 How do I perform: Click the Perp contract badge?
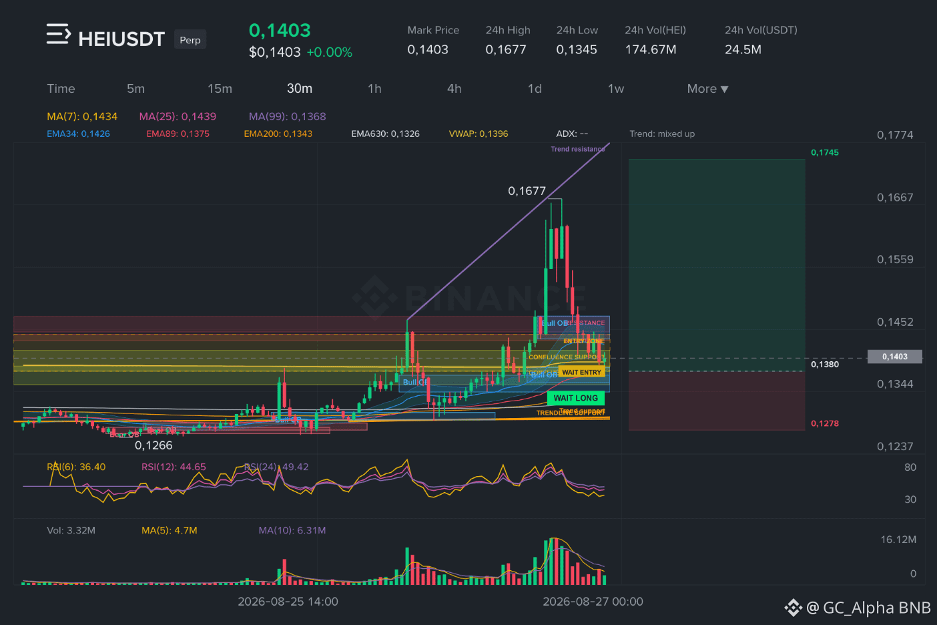coord(190,40)
